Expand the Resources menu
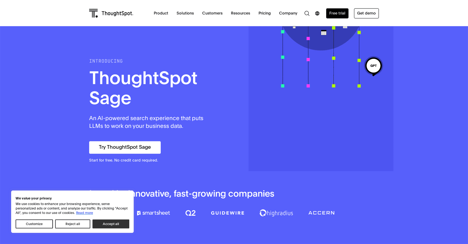The width and height of the screenshot is (468, 244). [240, 13]
